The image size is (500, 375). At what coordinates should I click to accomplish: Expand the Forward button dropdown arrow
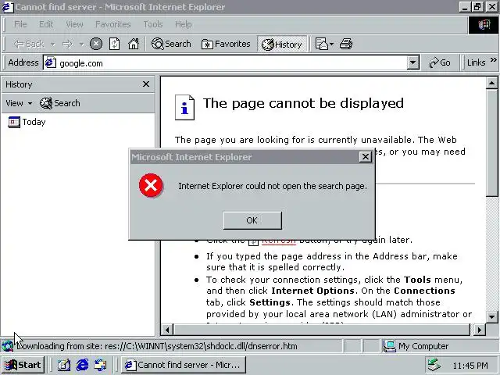[81, 44]
